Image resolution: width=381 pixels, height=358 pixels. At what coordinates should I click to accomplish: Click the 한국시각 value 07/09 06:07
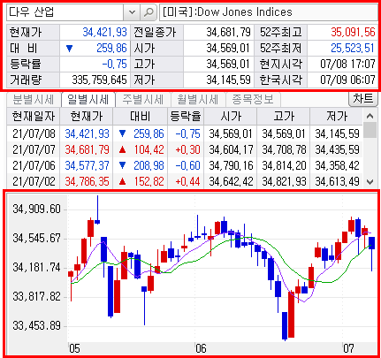(x=347, y=80)
